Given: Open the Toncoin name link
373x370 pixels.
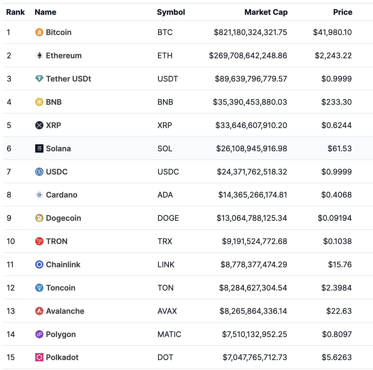Looking at the screenshot, I should (61, 288).
